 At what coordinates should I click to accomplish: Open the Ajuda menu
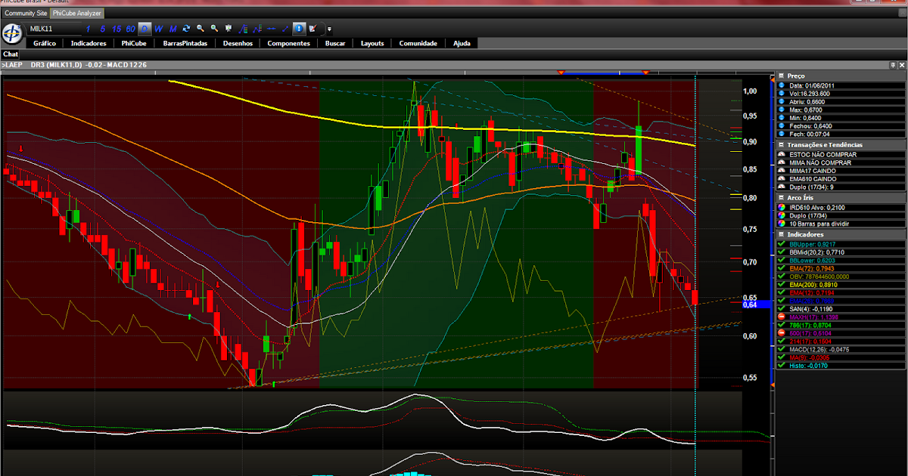(462, 43)
